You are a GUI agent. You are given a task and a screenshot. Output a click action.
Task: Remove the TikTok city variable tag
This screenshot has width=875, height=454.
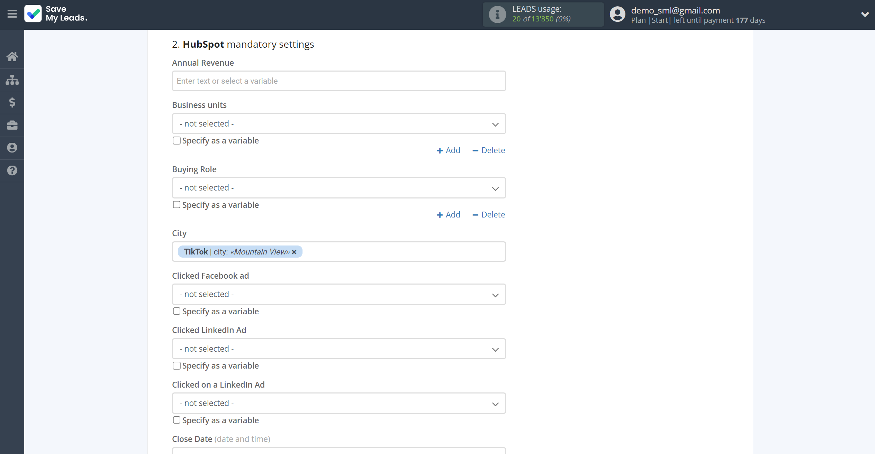(x=294, y=252)
